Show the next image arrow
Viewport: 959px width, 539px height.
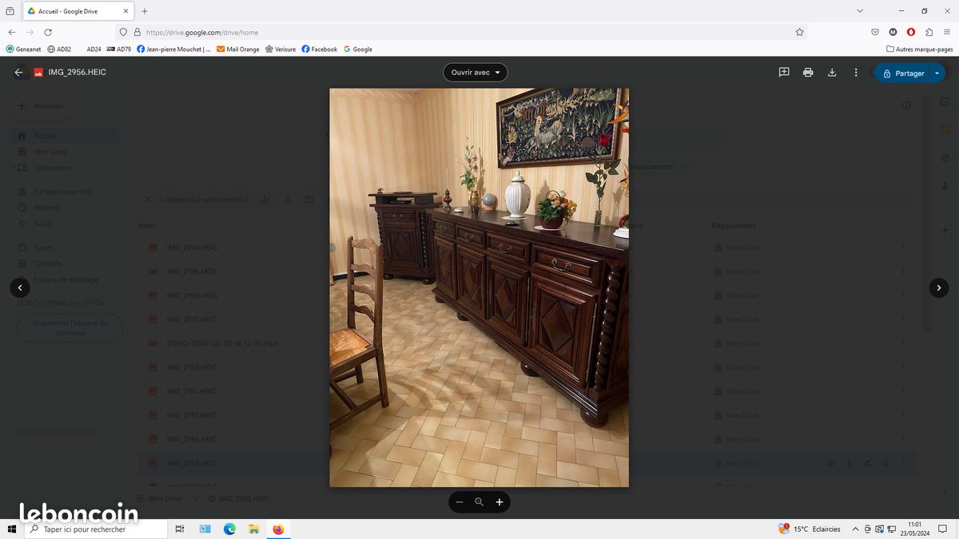pos(939,287)
